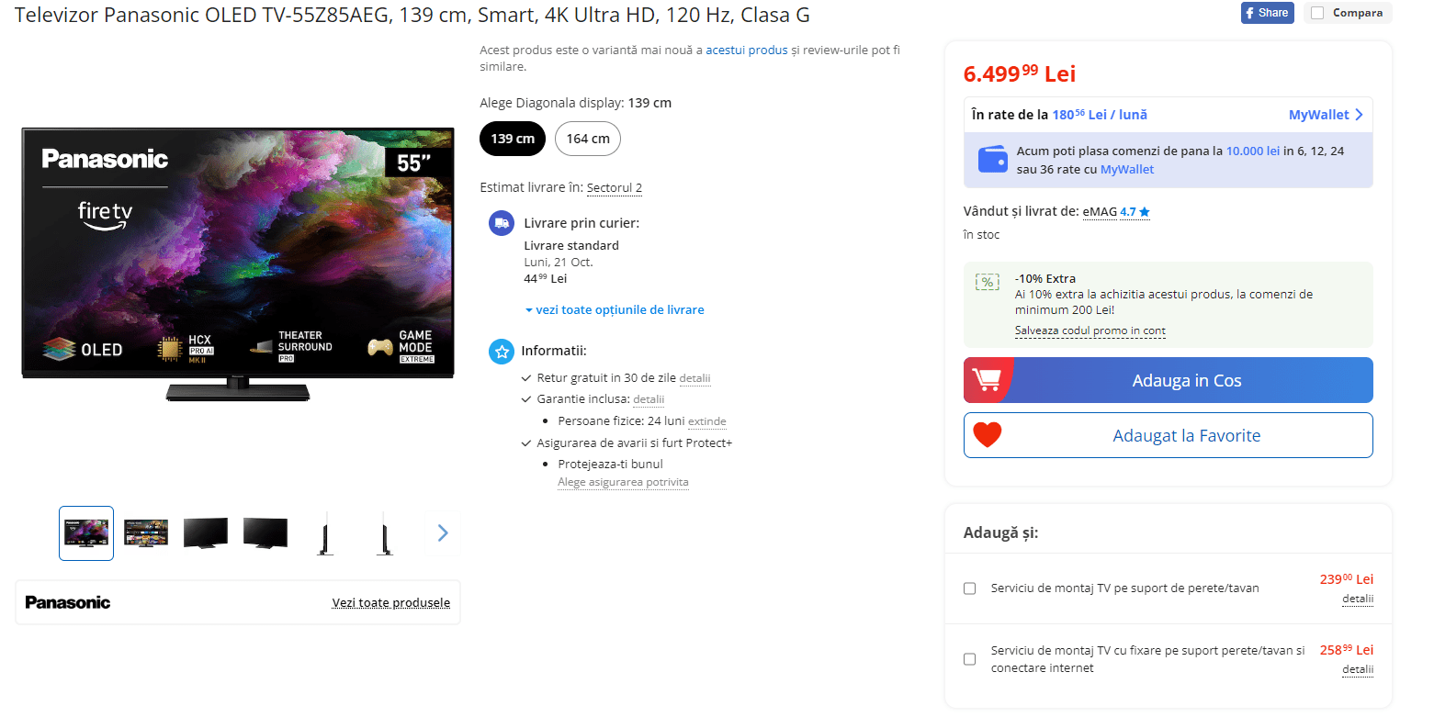
Task: Select the 164 cm display size
Action: click(588, 139)
